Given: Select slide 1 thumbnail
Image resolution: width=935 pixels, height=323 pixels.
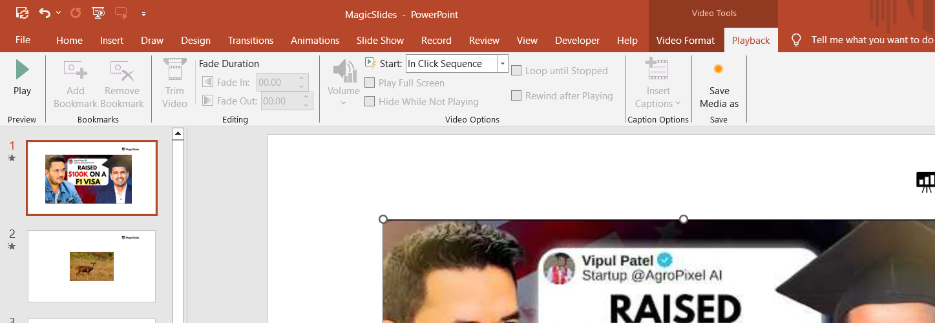Looking at the screenshot, I should pyautogui.click(x=92, y=178).
